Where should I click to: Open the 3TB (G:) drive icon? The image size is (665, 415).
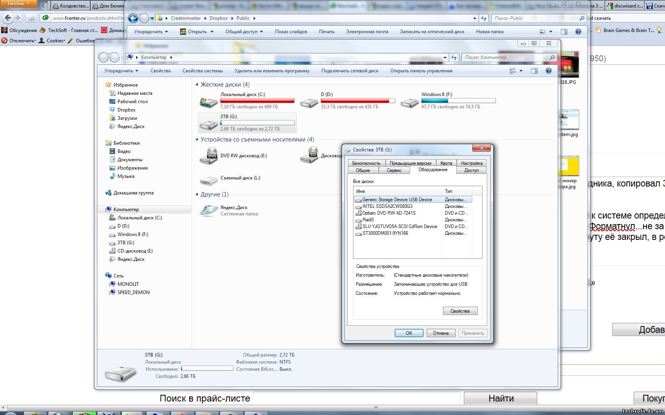[x=208, y=125]
